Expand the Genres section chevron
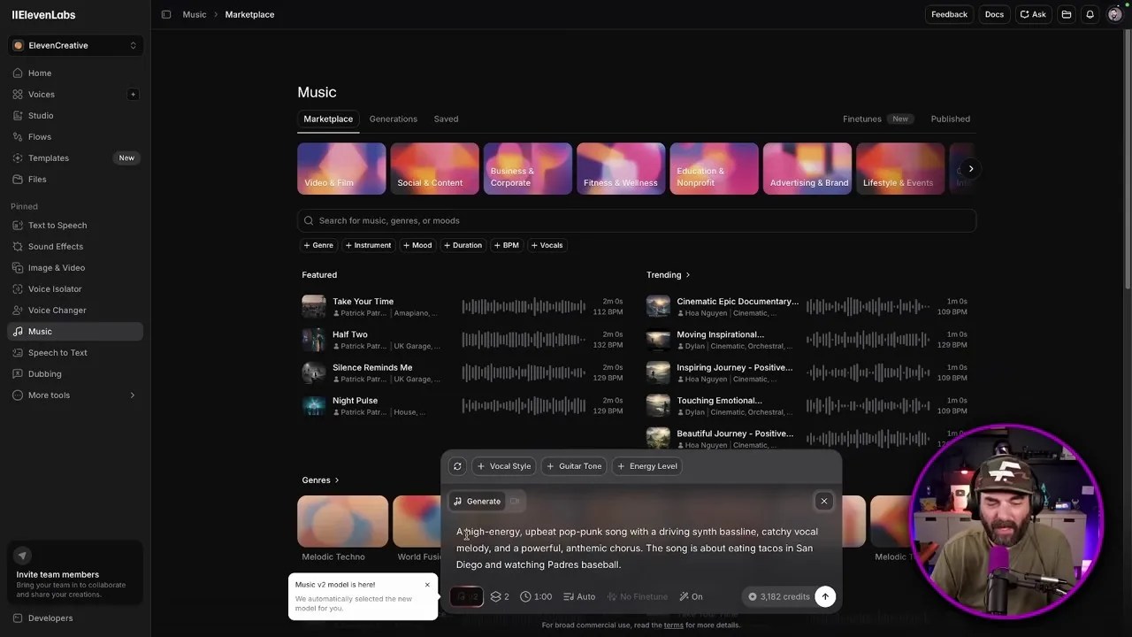The image size is (1132, 637). click(x=337, y=480)
